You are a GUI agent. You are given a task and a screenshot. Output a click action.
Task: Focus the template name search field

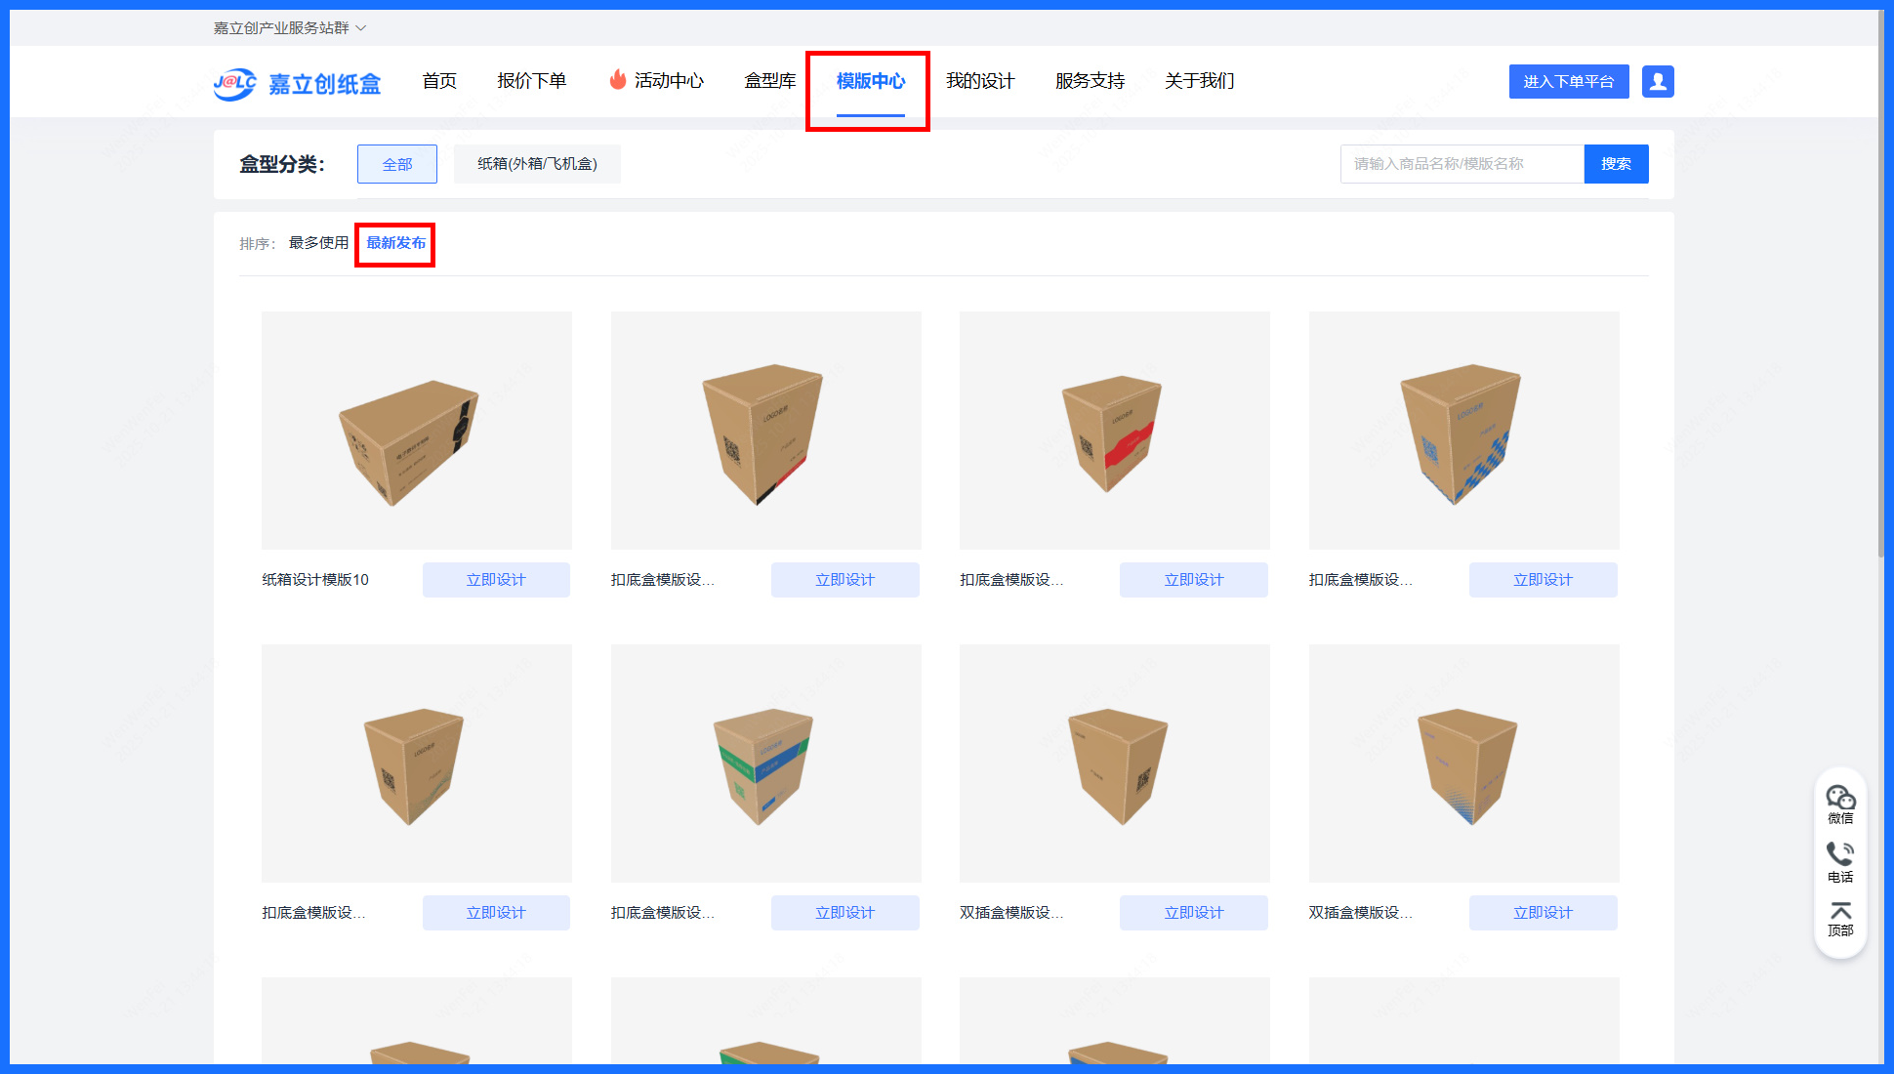[x=1462, y=164]
